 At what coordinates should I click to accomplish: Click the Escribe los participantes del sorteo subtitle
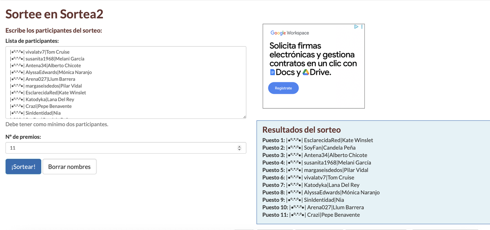point(54,31)
